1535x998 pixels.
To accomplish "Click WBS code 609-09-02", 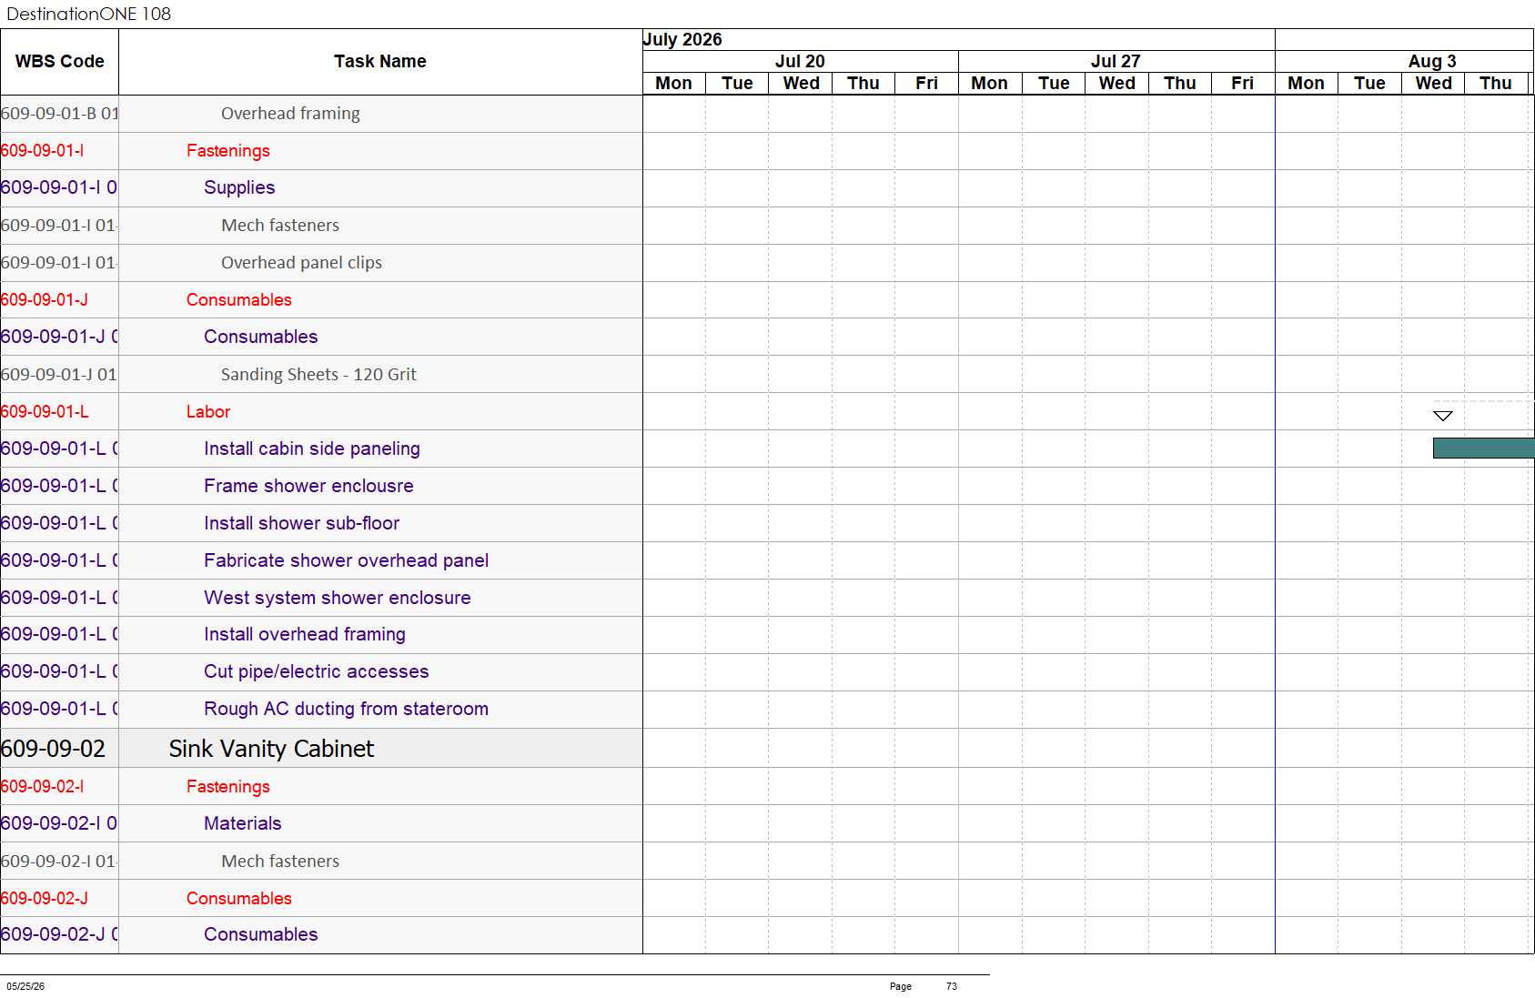I will (x=53, y=749).
